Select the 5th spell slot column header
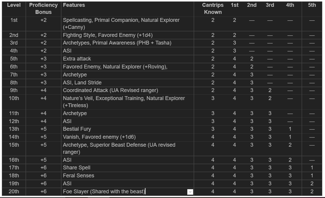325x198 pixels. pyautogui.click(x=312, y=5)
